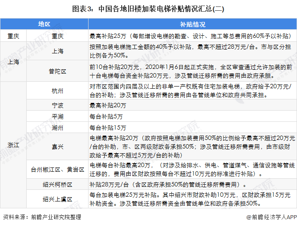The height and width of the screenshot is (226, 297).
Task: Click the 补贴情况 column header
Action: (193, 24)
